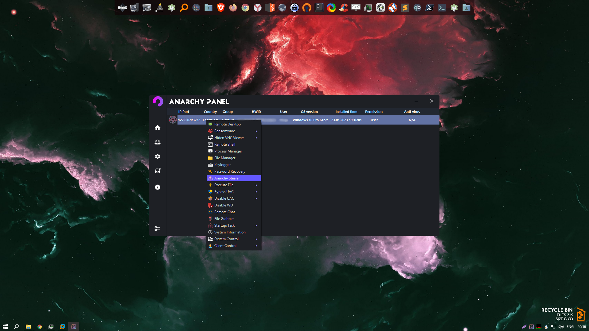Image resolution: width=589 pixels, height=331 pixels.
Task: Launch Brave browser from the top dock
Action: [x=220, y=8]
